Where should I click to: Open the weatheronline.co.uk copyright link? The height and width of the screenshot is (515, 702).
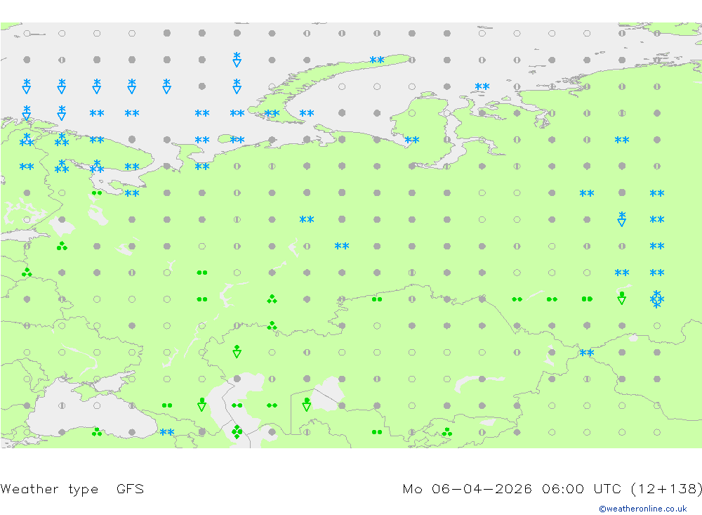coord(642,509)
